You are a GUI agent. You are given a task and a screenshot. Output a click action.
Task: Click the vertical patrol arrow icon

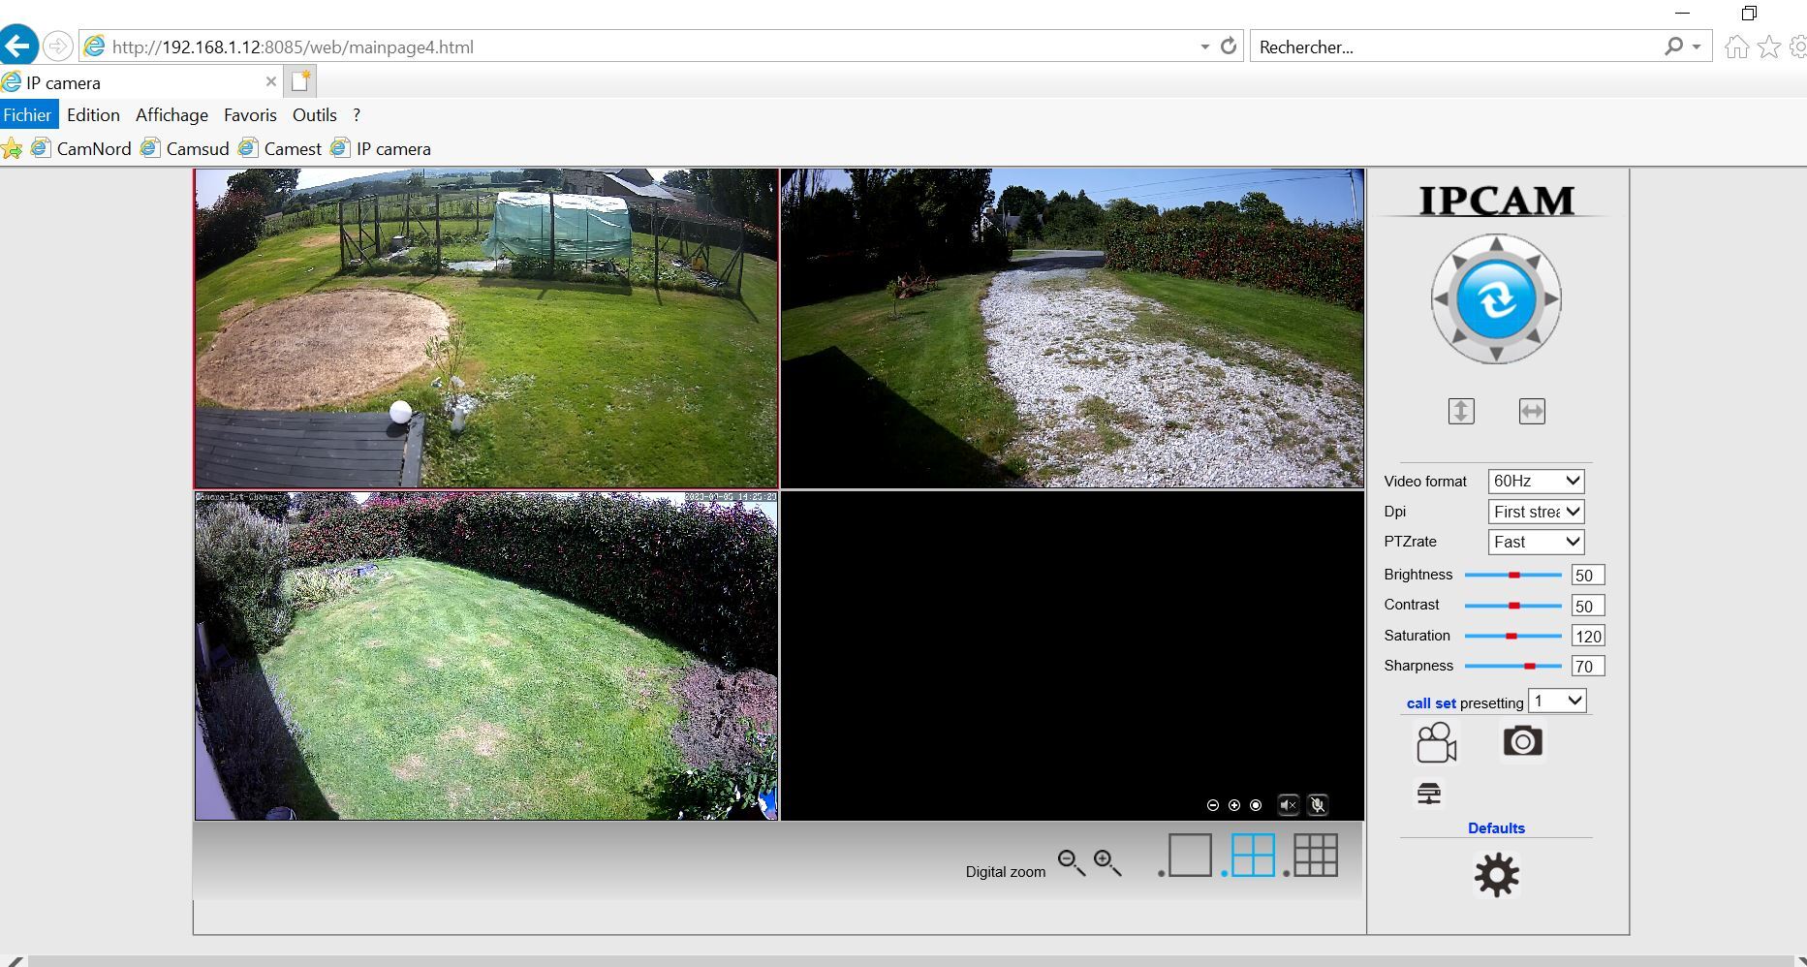[x=1461, y=412]
